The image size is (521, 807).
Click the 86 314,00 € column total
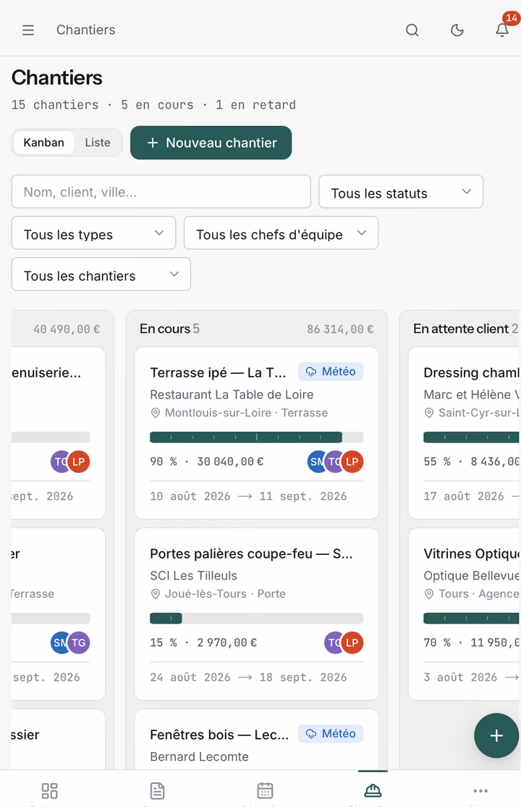[x=340, y=329]
